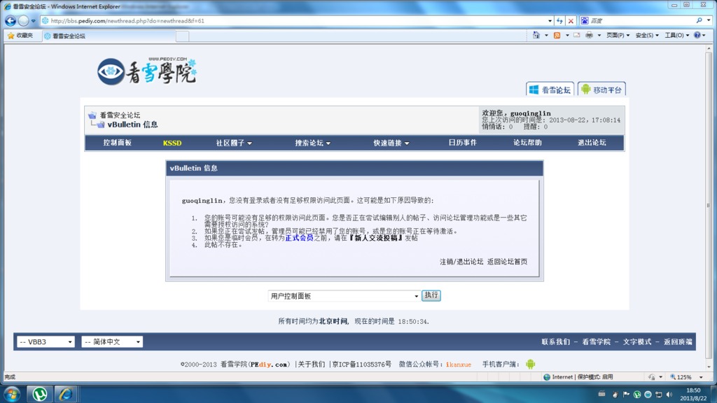Click the small new tab button
This screenshot has width=717, height=403.
point(182,36)
